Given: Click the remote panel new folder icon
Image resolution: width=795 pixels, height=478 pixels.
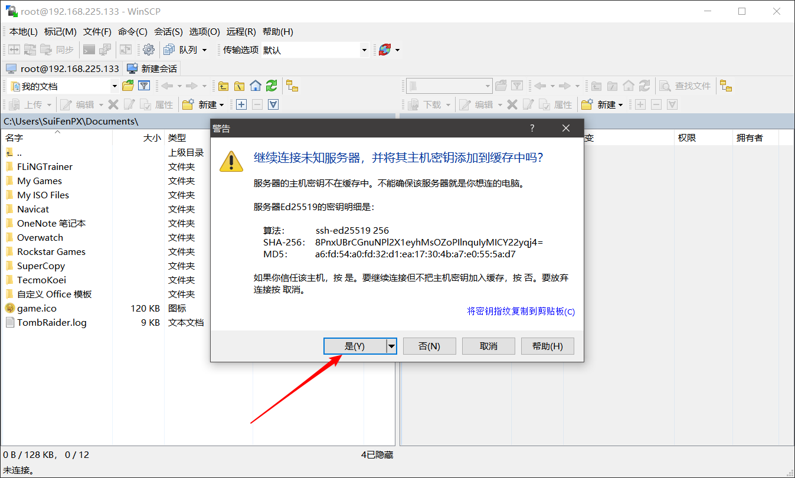Looking at the screenshot, I should [587, 104].
